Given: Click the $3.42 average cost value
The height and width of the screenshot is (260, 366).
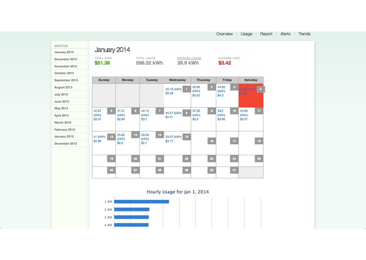Looking at the screenshot, I should pyautogui.click(x=224, y=63).
